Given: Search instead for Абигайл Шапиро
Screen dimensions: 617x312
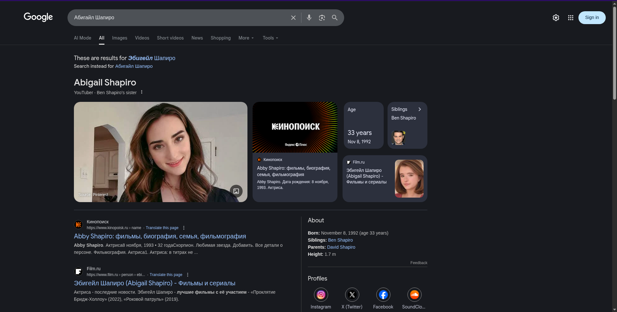Looking at the screenshot, I should 134,66.
